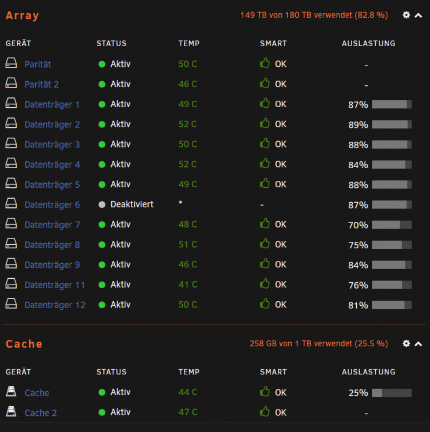This screenshot has height=432, width=430.
Task: Click green status dot of Parität 2
Action: pos(101,84)
